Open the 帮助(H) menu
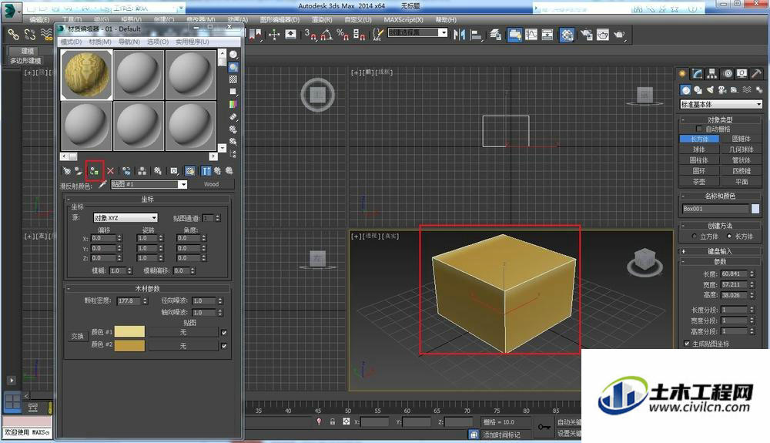Viewport: 770px width, 443px height. tap(446, 19)
